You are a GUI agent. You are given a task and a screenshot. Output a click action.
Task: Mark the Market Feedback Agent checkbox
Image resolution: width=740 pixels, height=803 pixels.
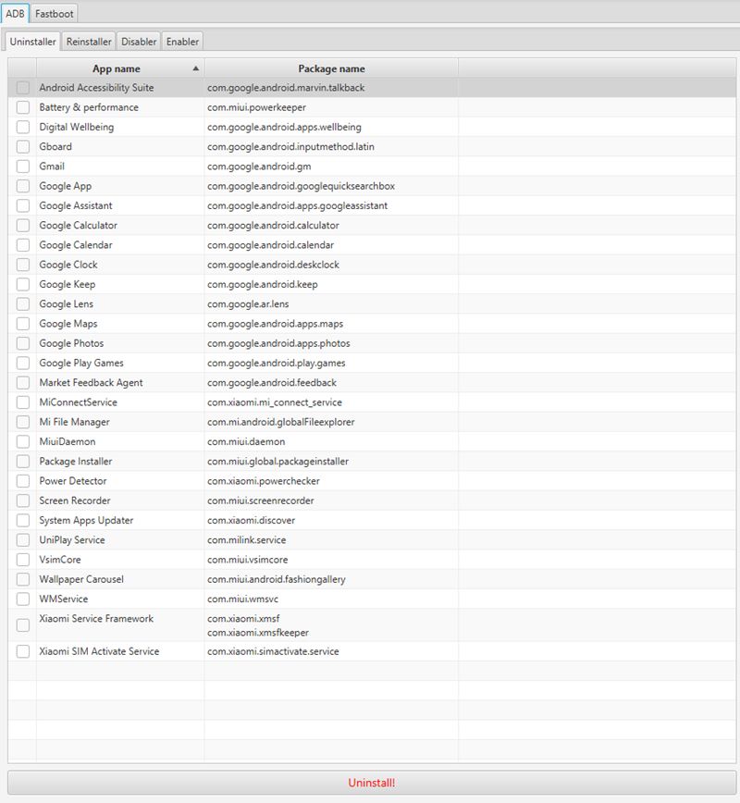point(23,383)
